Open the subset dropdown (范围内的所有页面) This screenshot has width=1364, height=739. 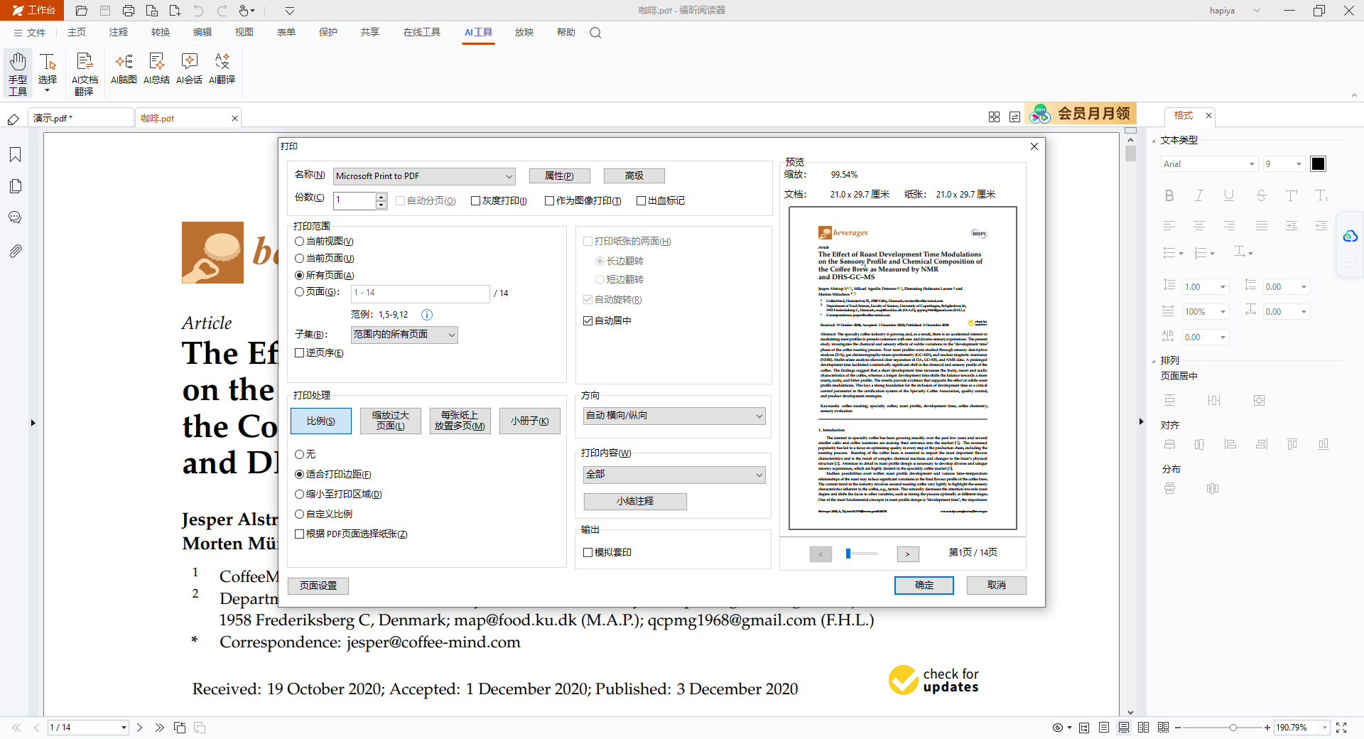pos(405,335)
